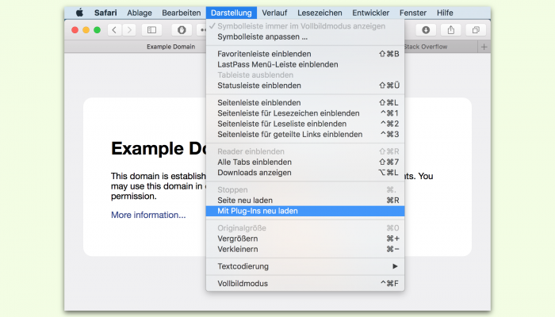Screen dimensions: 555x317
Task: Open the Hilfe menu
Action: [445, 13]
